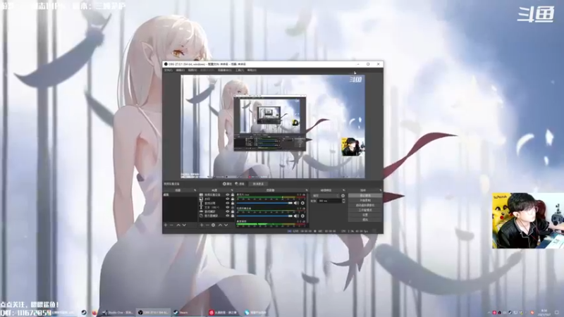The height and width of the screenshot is (317, 564).
Task: Hide the bottom display capture source eye icon
Action: (227, 216)
